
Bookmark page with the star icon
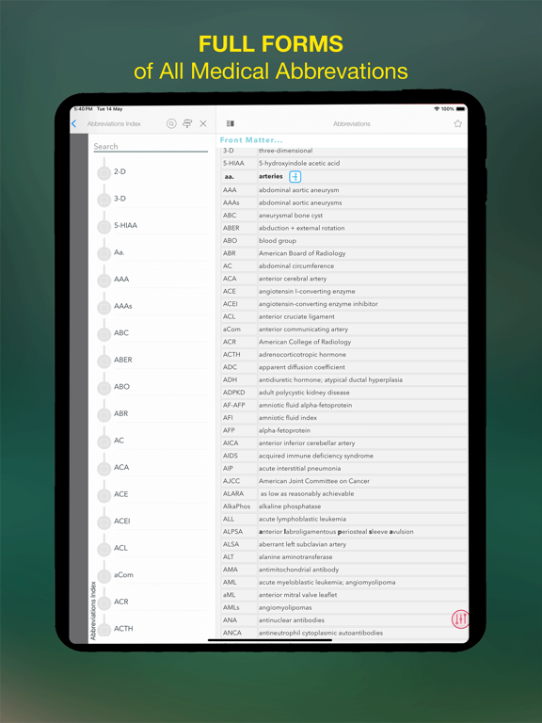click(457, 123)
